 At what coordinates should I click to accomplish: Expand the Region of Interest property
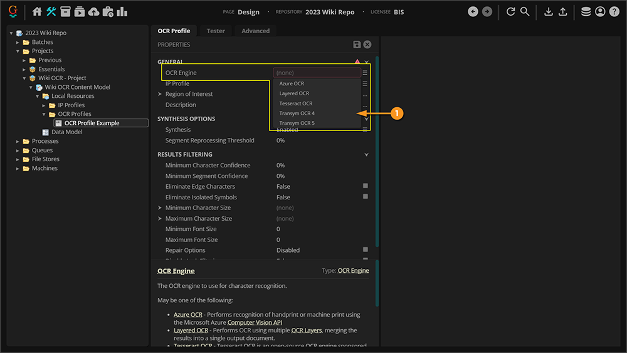(x=161, y=94)
